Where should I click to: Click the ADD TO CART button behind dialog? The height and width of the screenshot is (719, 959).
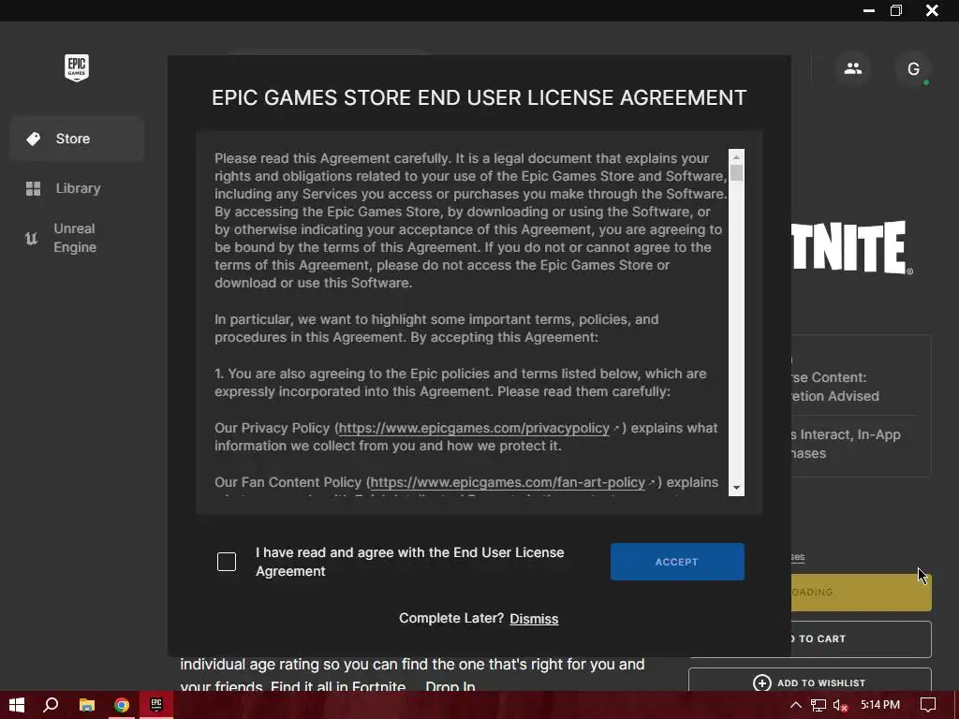tap(862, 638)
